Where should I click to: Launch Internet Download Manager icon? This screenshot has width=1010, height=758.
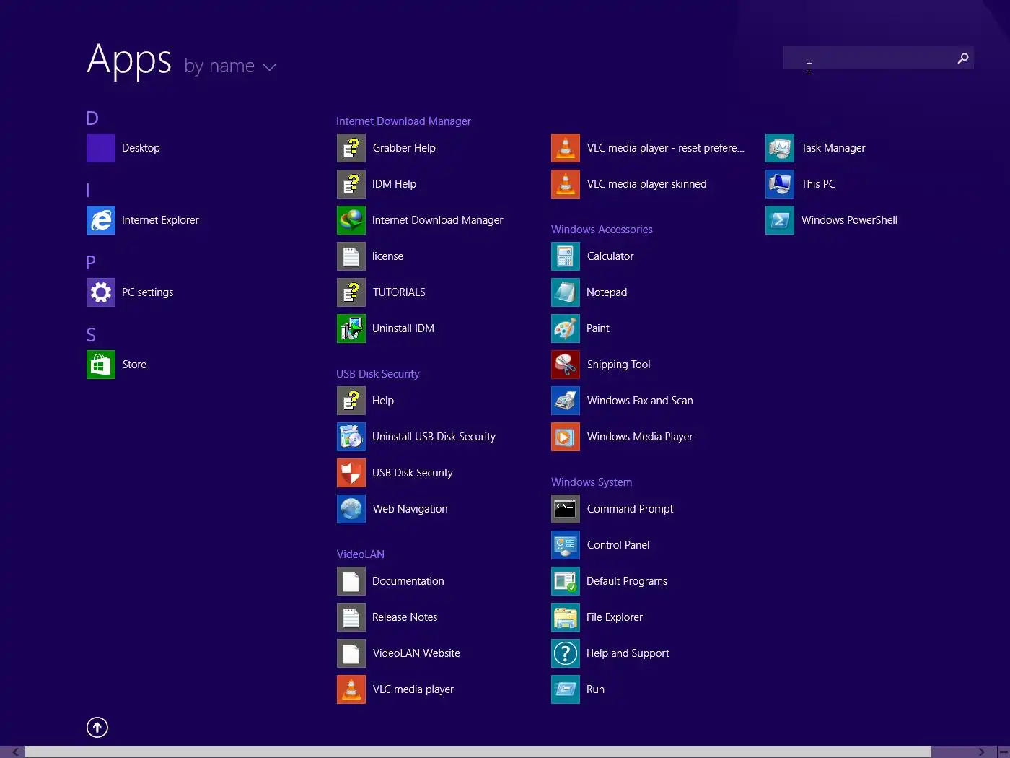coord(351,220)
